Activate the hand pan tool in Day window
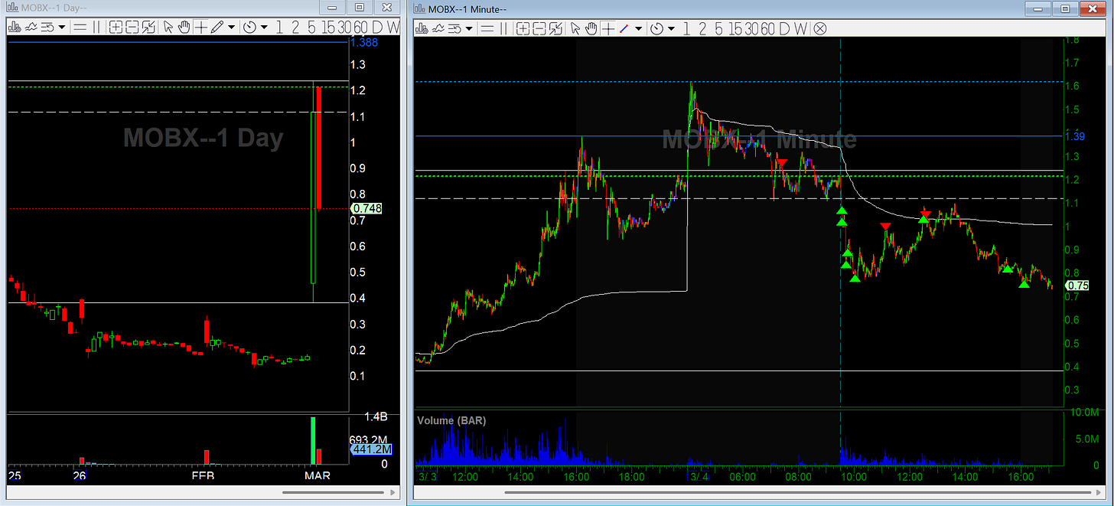This screenshot has height=506, width=1114. (184, 27)
